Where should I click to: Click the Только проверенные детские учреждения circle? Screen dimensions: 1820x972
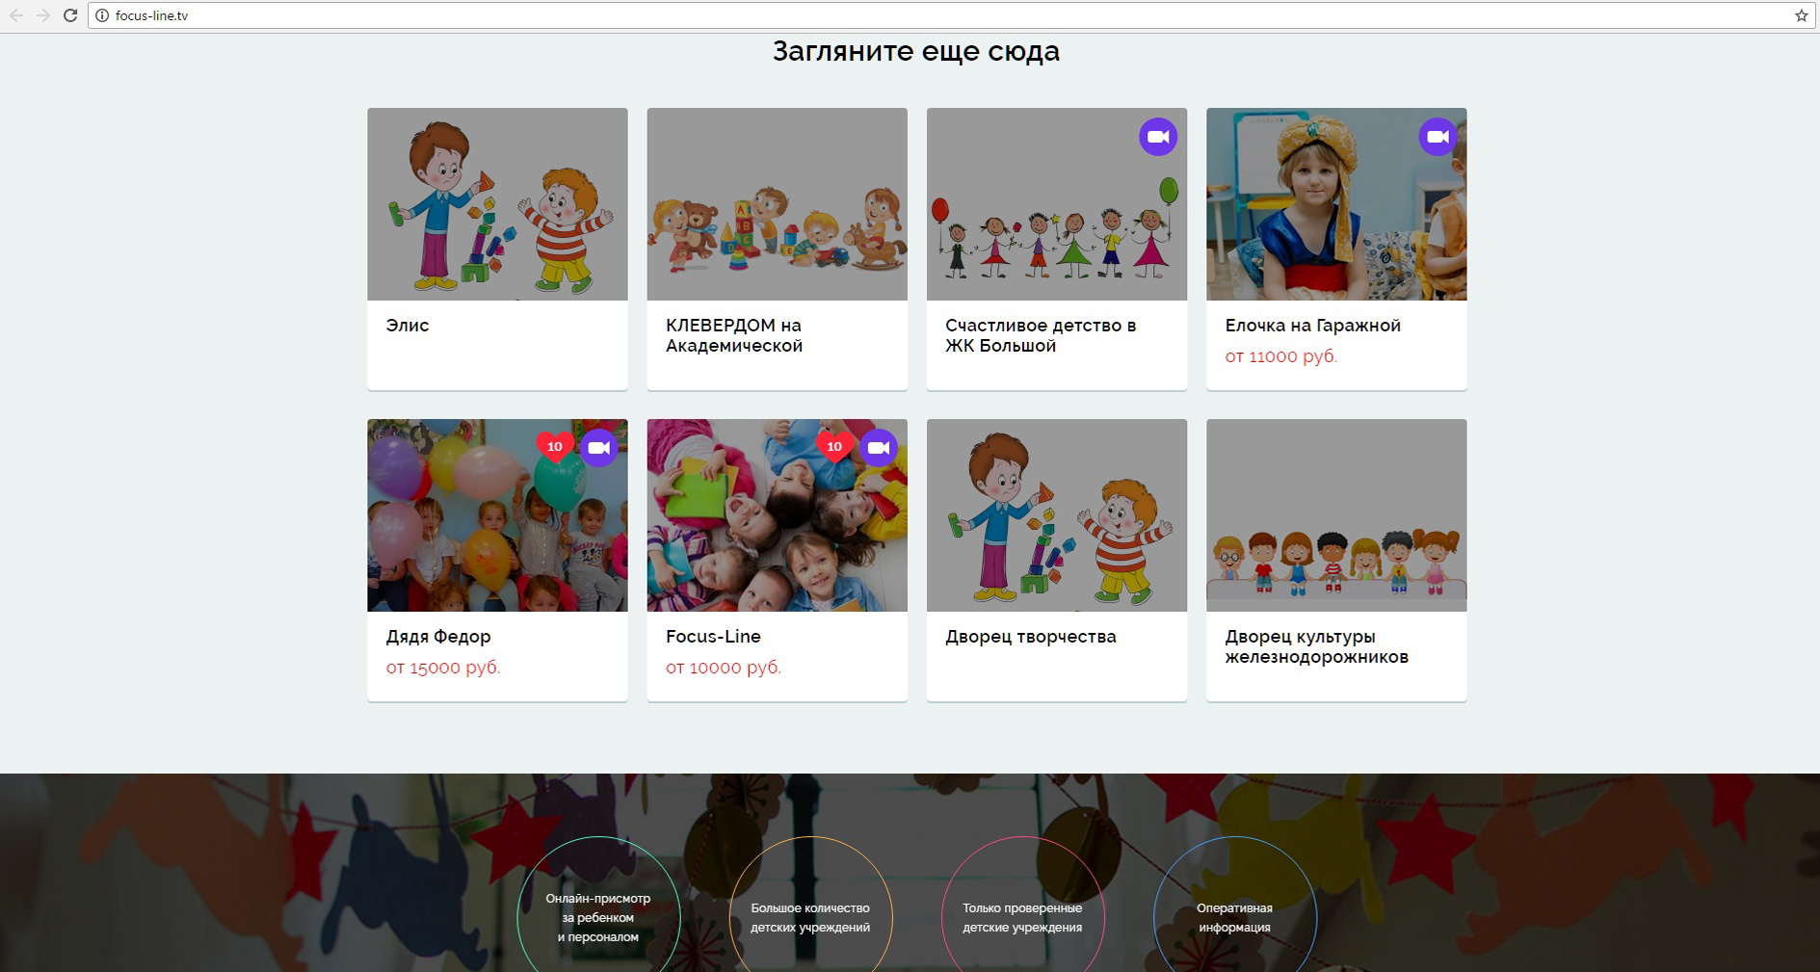pos(1022,916)
